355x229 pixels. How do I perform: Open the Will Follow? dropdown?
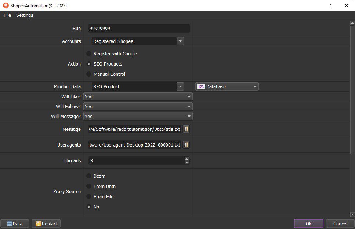(x=138, y=107)
